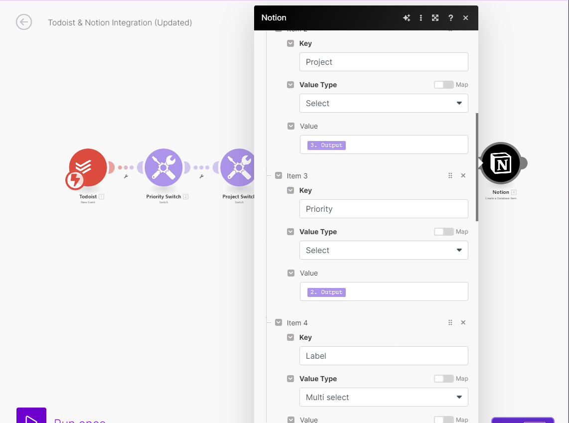Screen dimensions: 569x423
Task: Click the number badge beside the Notion label
Action: (x=514, y=192)
